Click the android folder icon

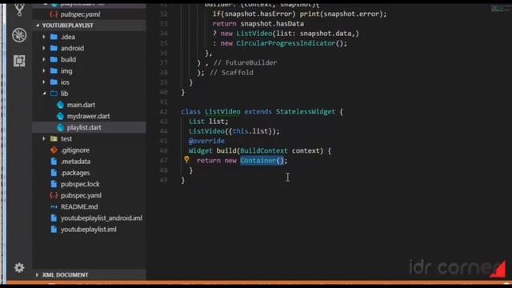tap(54, 48)
